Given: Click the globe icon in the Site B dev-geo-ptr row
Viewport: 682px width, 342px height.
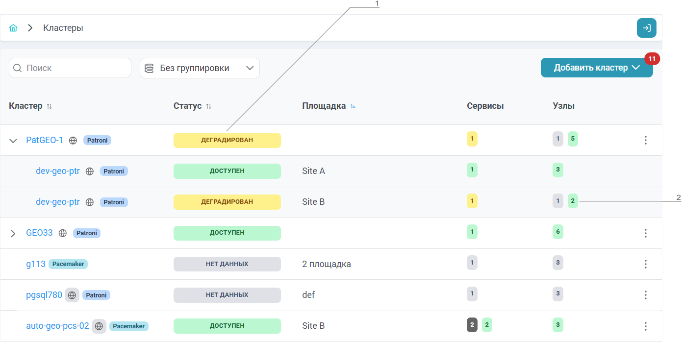Looking at the screenshot, I should [x=90, y=202].
